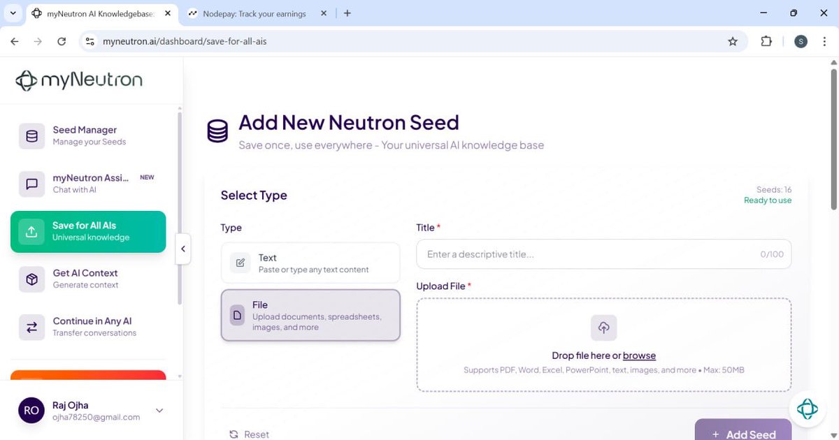The width and height of the screenshot is (839, 440).
Task: Open the floating myNeutron assistant bubble
Action: click(807, 409)
